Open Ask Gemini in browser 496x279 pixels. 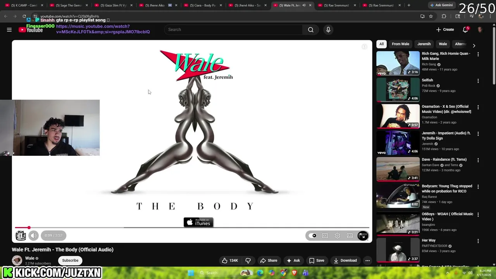coord(441,5)
